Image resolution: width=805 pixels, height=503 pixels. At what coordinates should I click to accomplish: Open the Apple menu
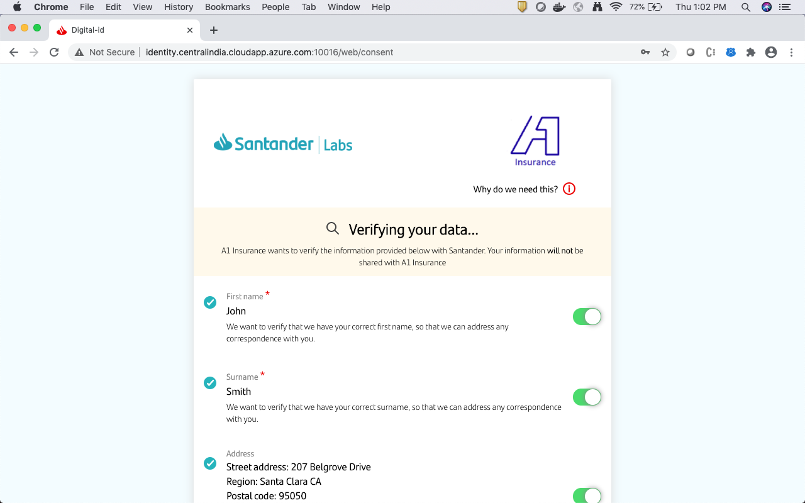(17, 7)
